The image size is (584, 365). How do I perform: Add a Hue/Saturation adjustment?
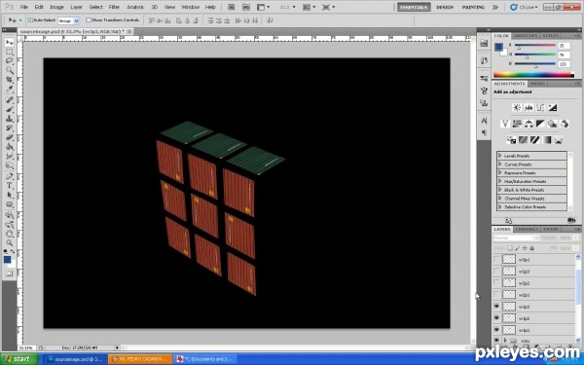(517, 124)
